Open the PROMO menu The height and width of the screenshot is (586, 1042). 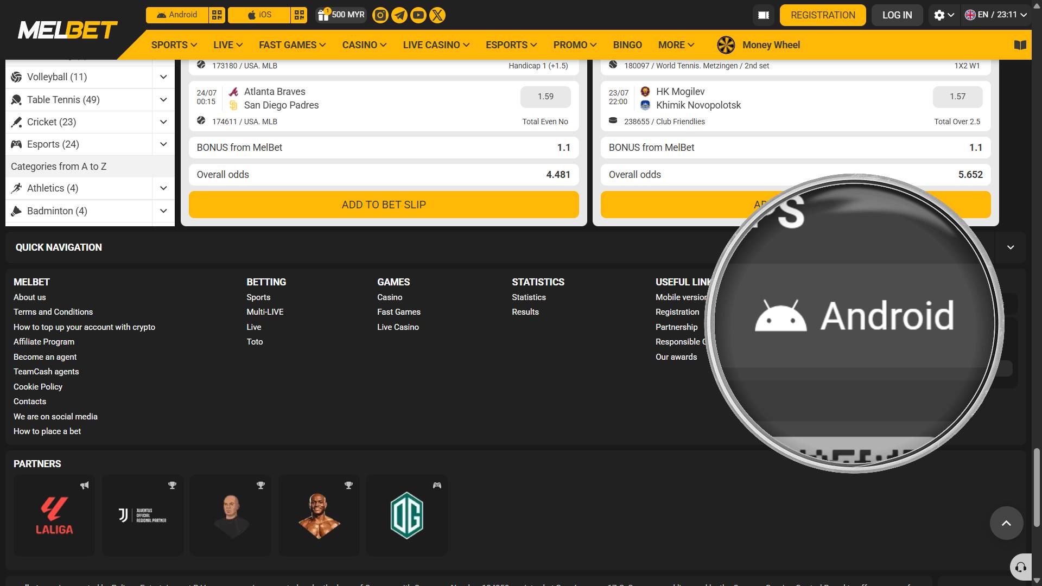pyautogui.click(x=575, y=45)
